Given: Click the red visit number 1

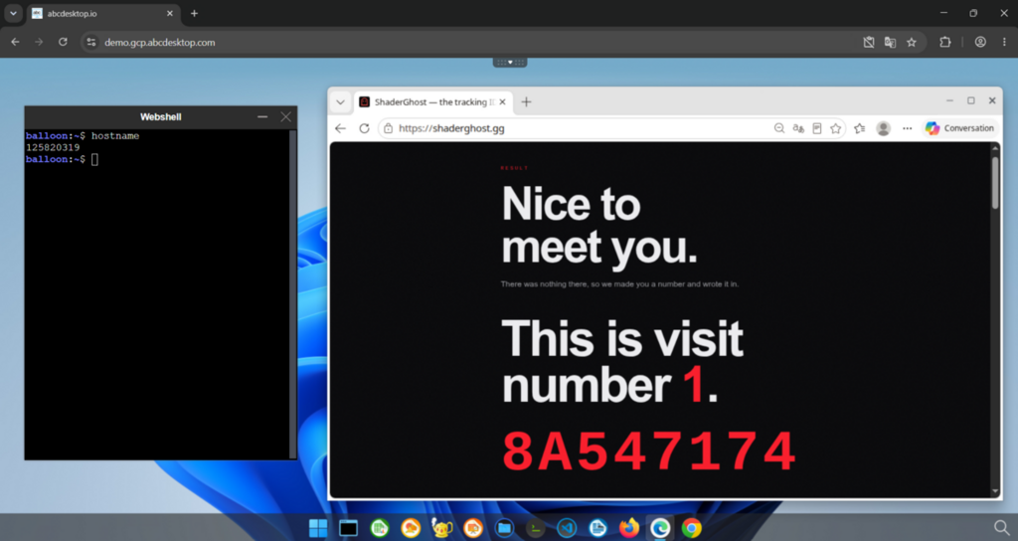Looking at the screenshot, I should (x=693, y=385).
